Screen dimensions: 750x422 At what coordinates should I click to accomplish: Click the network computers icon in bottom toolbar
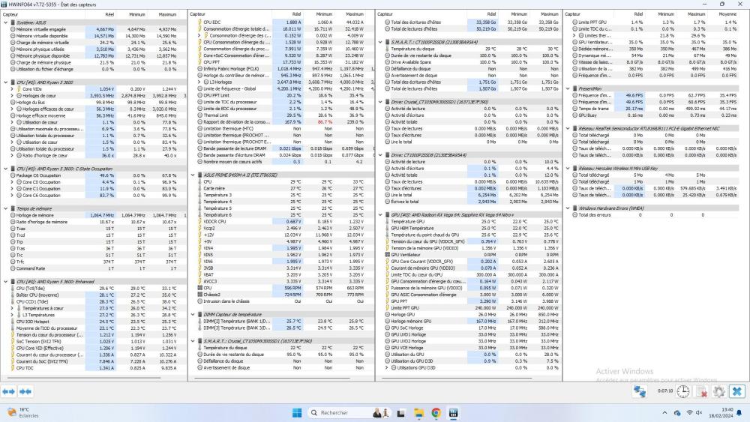(640, 391)
